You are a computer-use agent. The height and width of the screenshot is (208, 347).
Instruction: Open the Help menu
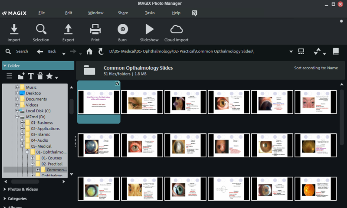176,13
